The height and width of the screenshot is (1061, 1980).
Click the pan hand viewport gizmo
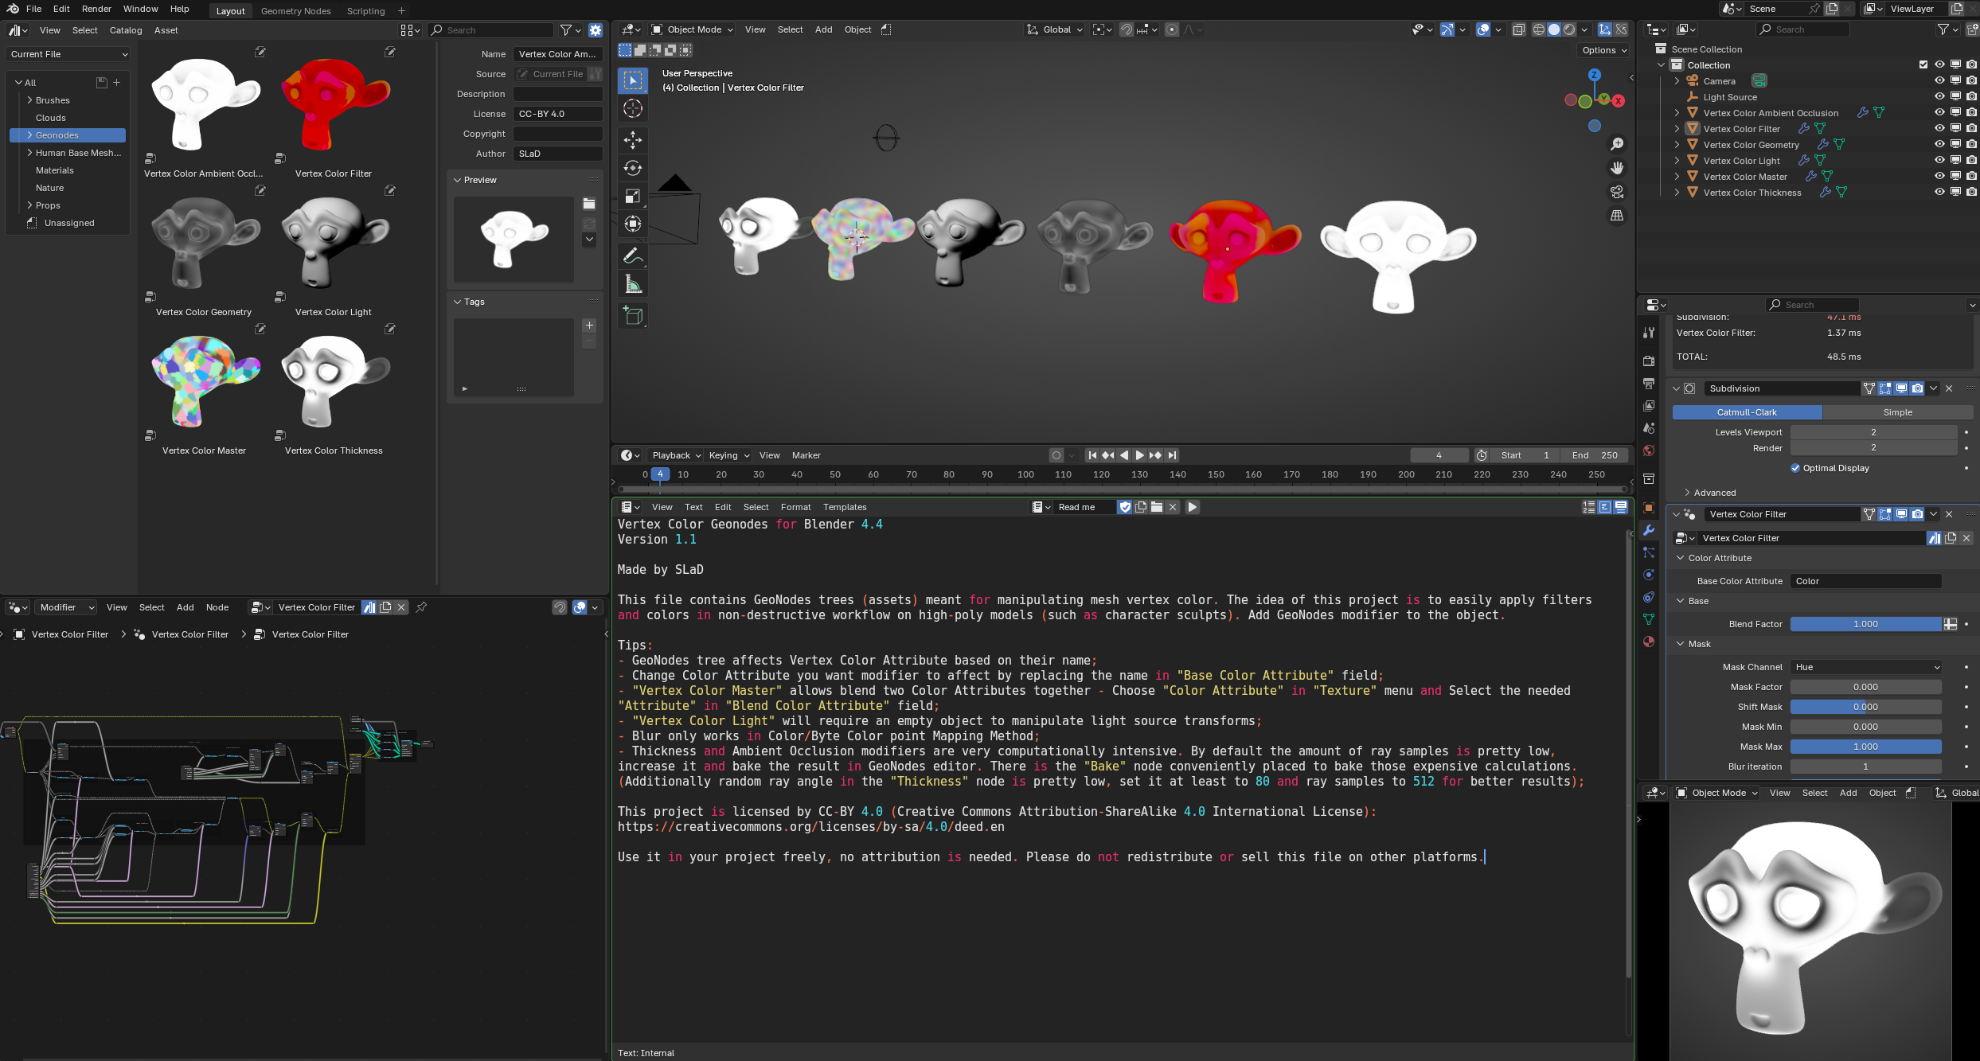pyautogui.click(x=1617, y=168)
